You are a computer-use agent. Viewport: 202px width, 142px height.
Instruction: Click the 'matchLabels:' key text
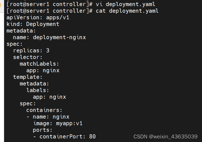[x=39, y=64]
